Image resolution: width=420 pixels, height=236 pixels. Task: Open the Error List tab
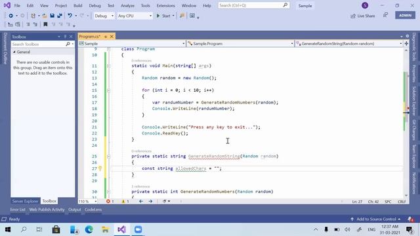point(18,210)
